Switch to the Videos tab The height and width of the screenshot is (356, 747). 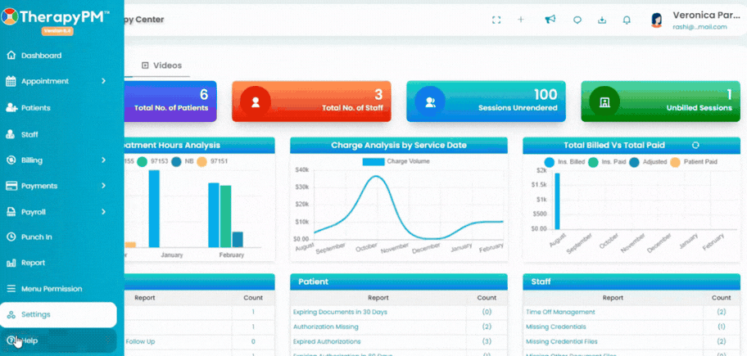pyautogui.click(x=162, y=65)
